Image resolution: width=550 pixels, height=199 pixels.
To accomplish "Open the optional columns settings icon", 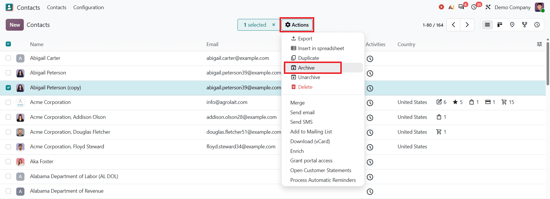I will click(539, 44).
